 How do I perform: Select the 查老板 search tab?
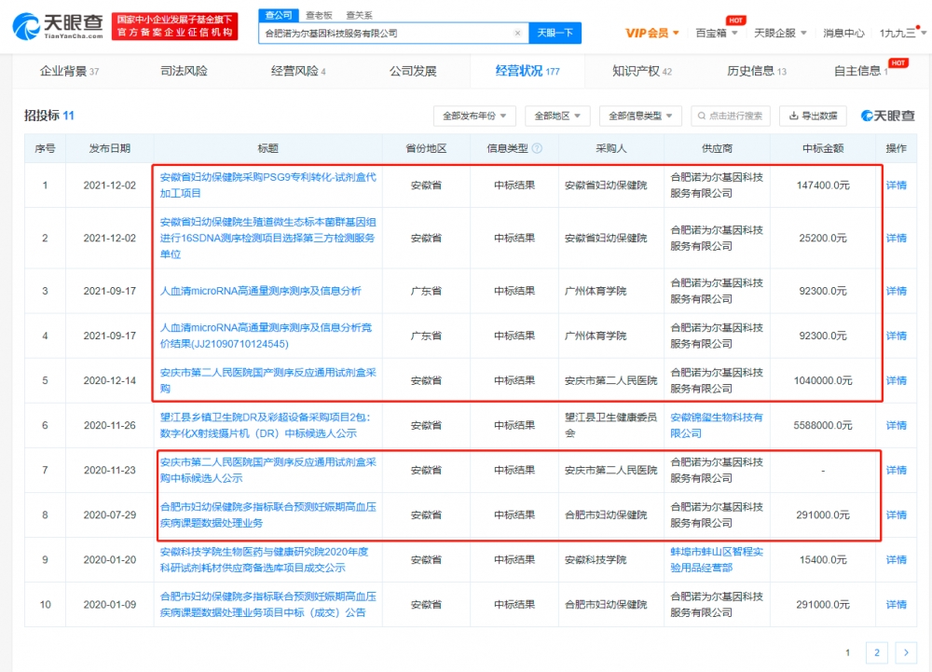[319, 16]
